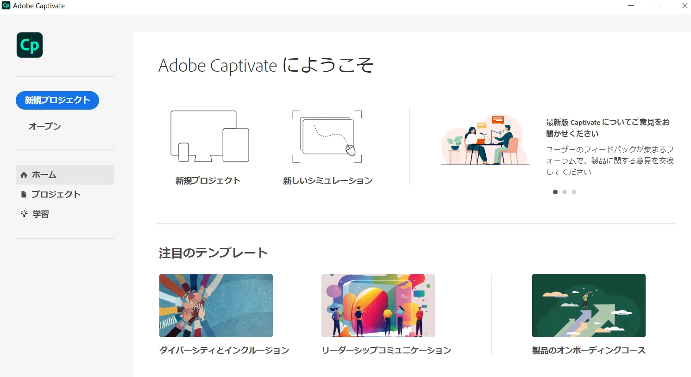Click the Adobe Captivate Cp logo in sidebar
The image size is (691, 377).
[x=30, y=45]
